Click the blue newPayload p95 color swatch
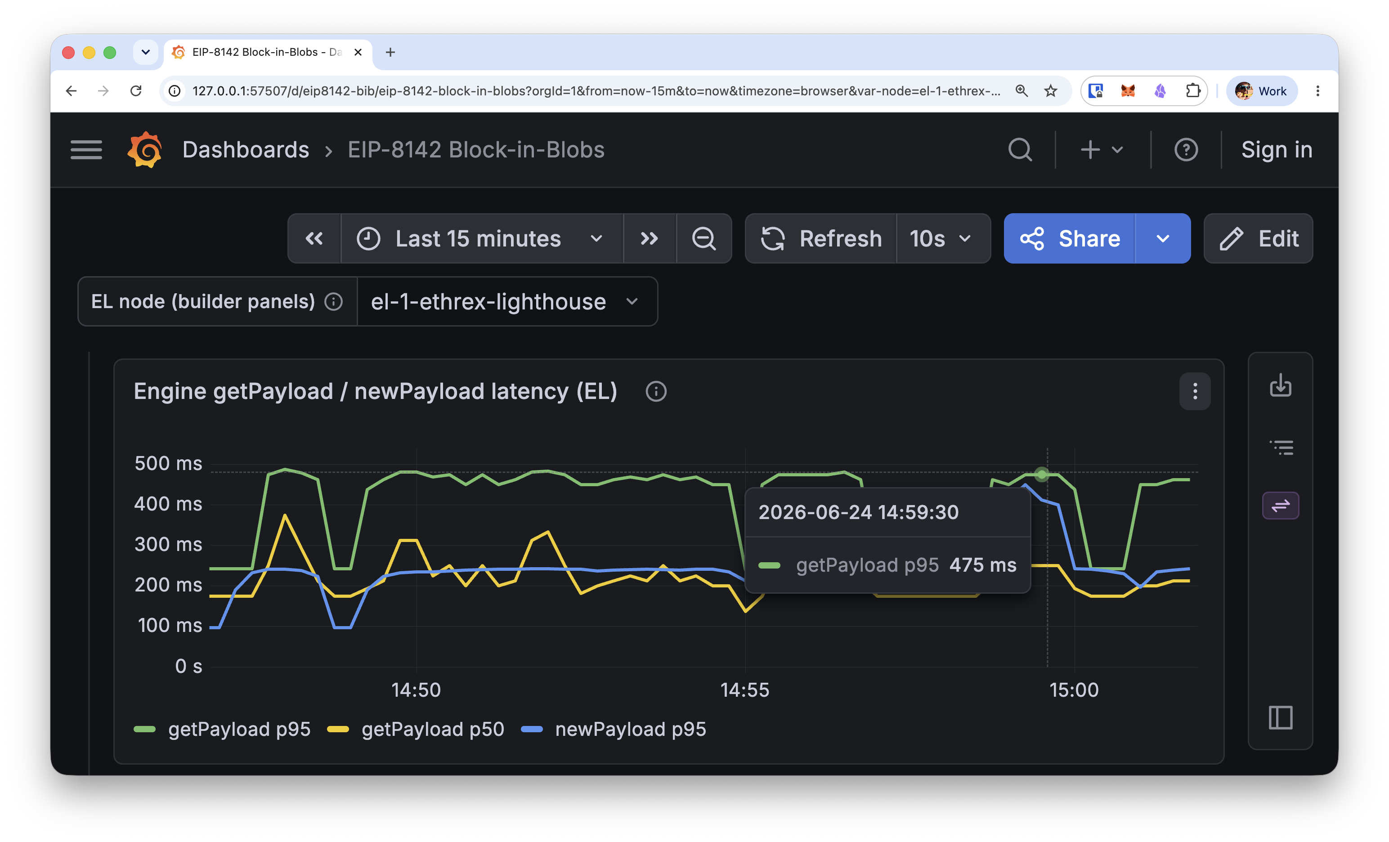Viewport: 1389px width, 842px height. 532,729
